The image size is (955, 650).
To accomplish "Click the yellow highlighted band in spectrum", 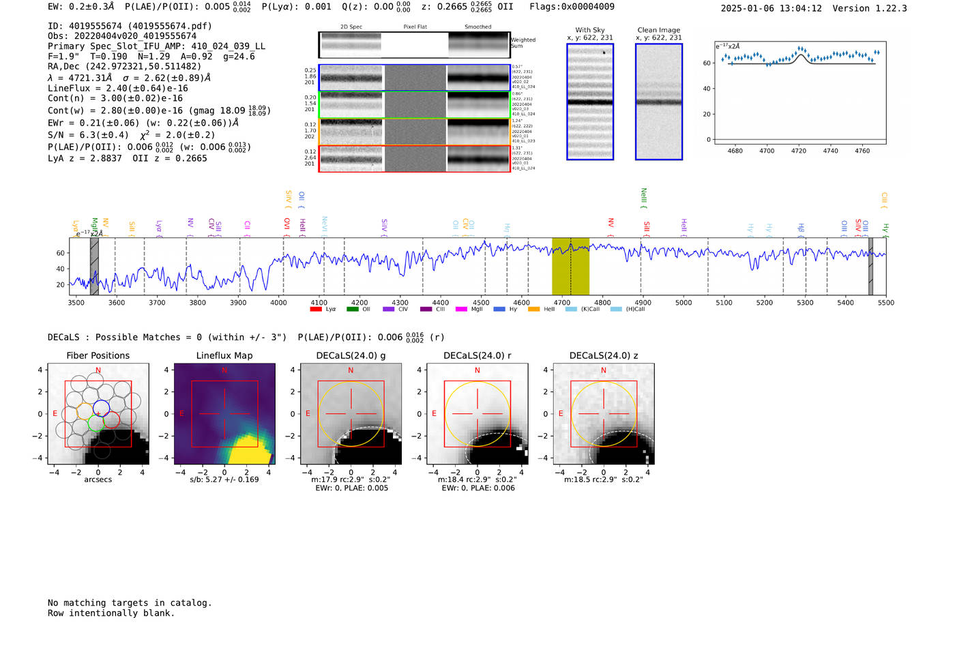I will (570, 266).
